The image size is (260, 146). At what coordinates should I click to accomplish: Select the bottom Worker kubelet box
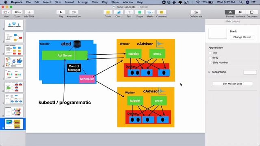pyautogui.click(x=135, y=101)
